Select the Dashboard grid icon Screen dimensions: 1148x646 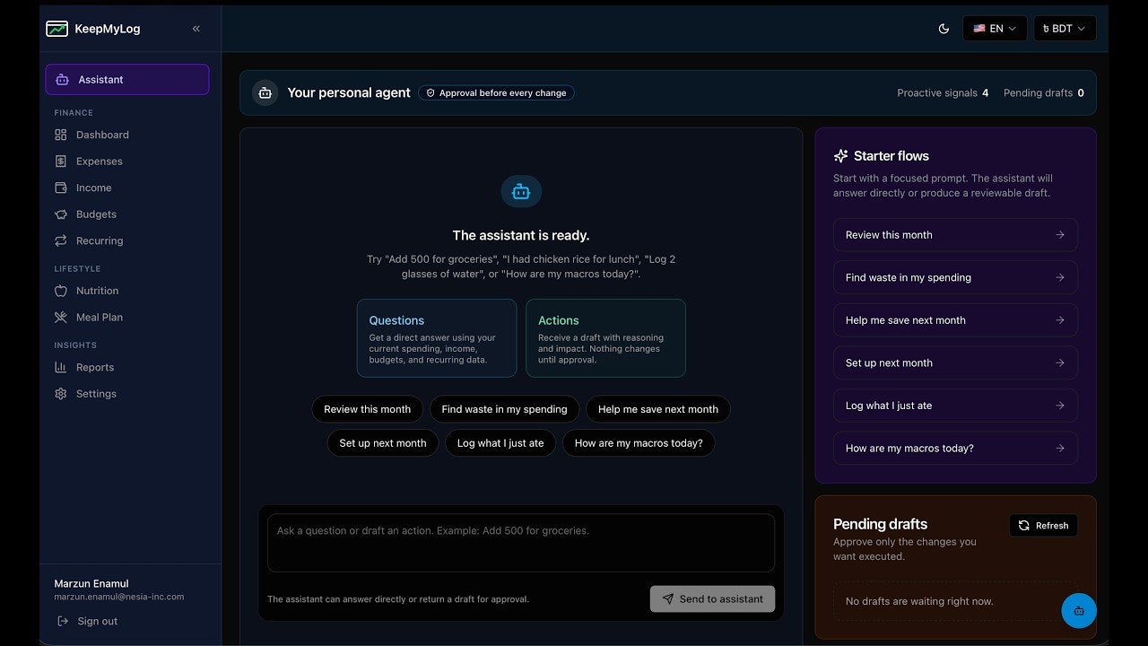(x=61, y=135)
